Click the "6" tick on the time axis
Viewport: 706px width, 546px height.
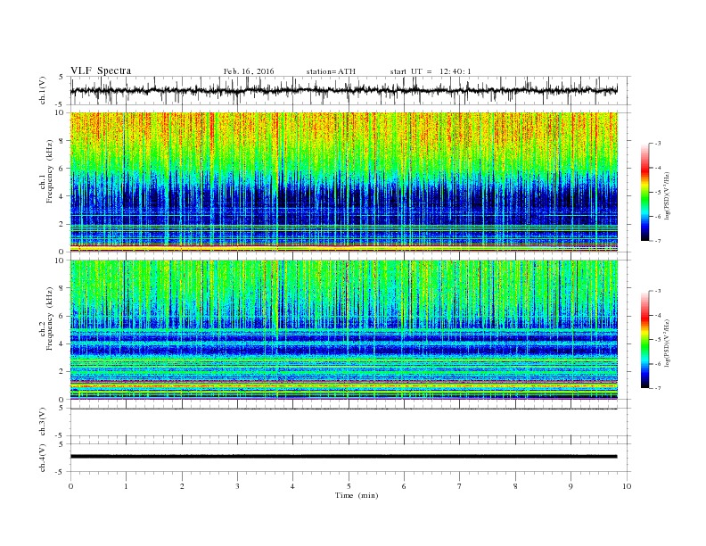click(x=404, y=486)
